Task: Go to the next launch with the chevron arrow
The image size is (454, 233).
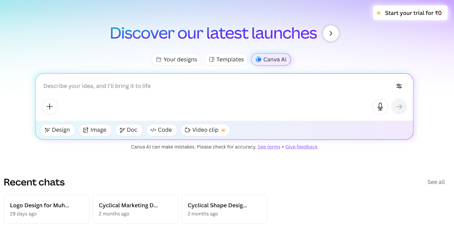Action: (331, 33)
